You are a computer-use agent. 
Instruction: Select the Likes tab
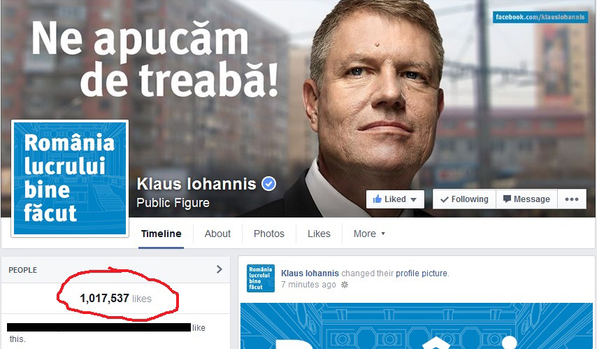[319, 234]
